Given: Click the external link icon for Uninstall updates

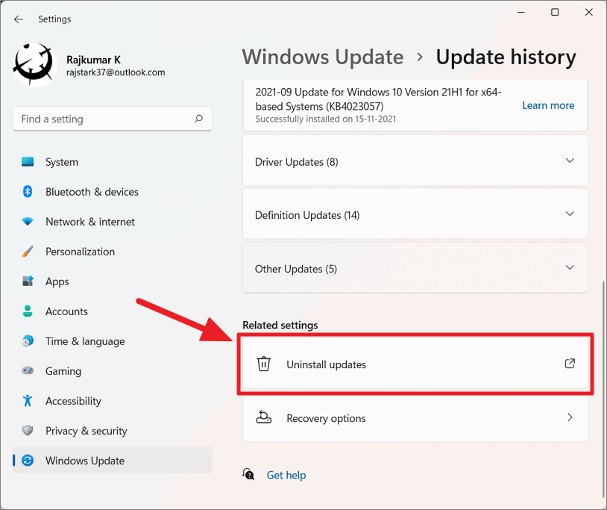Looking at the screenshot, I should click(570, 364).
